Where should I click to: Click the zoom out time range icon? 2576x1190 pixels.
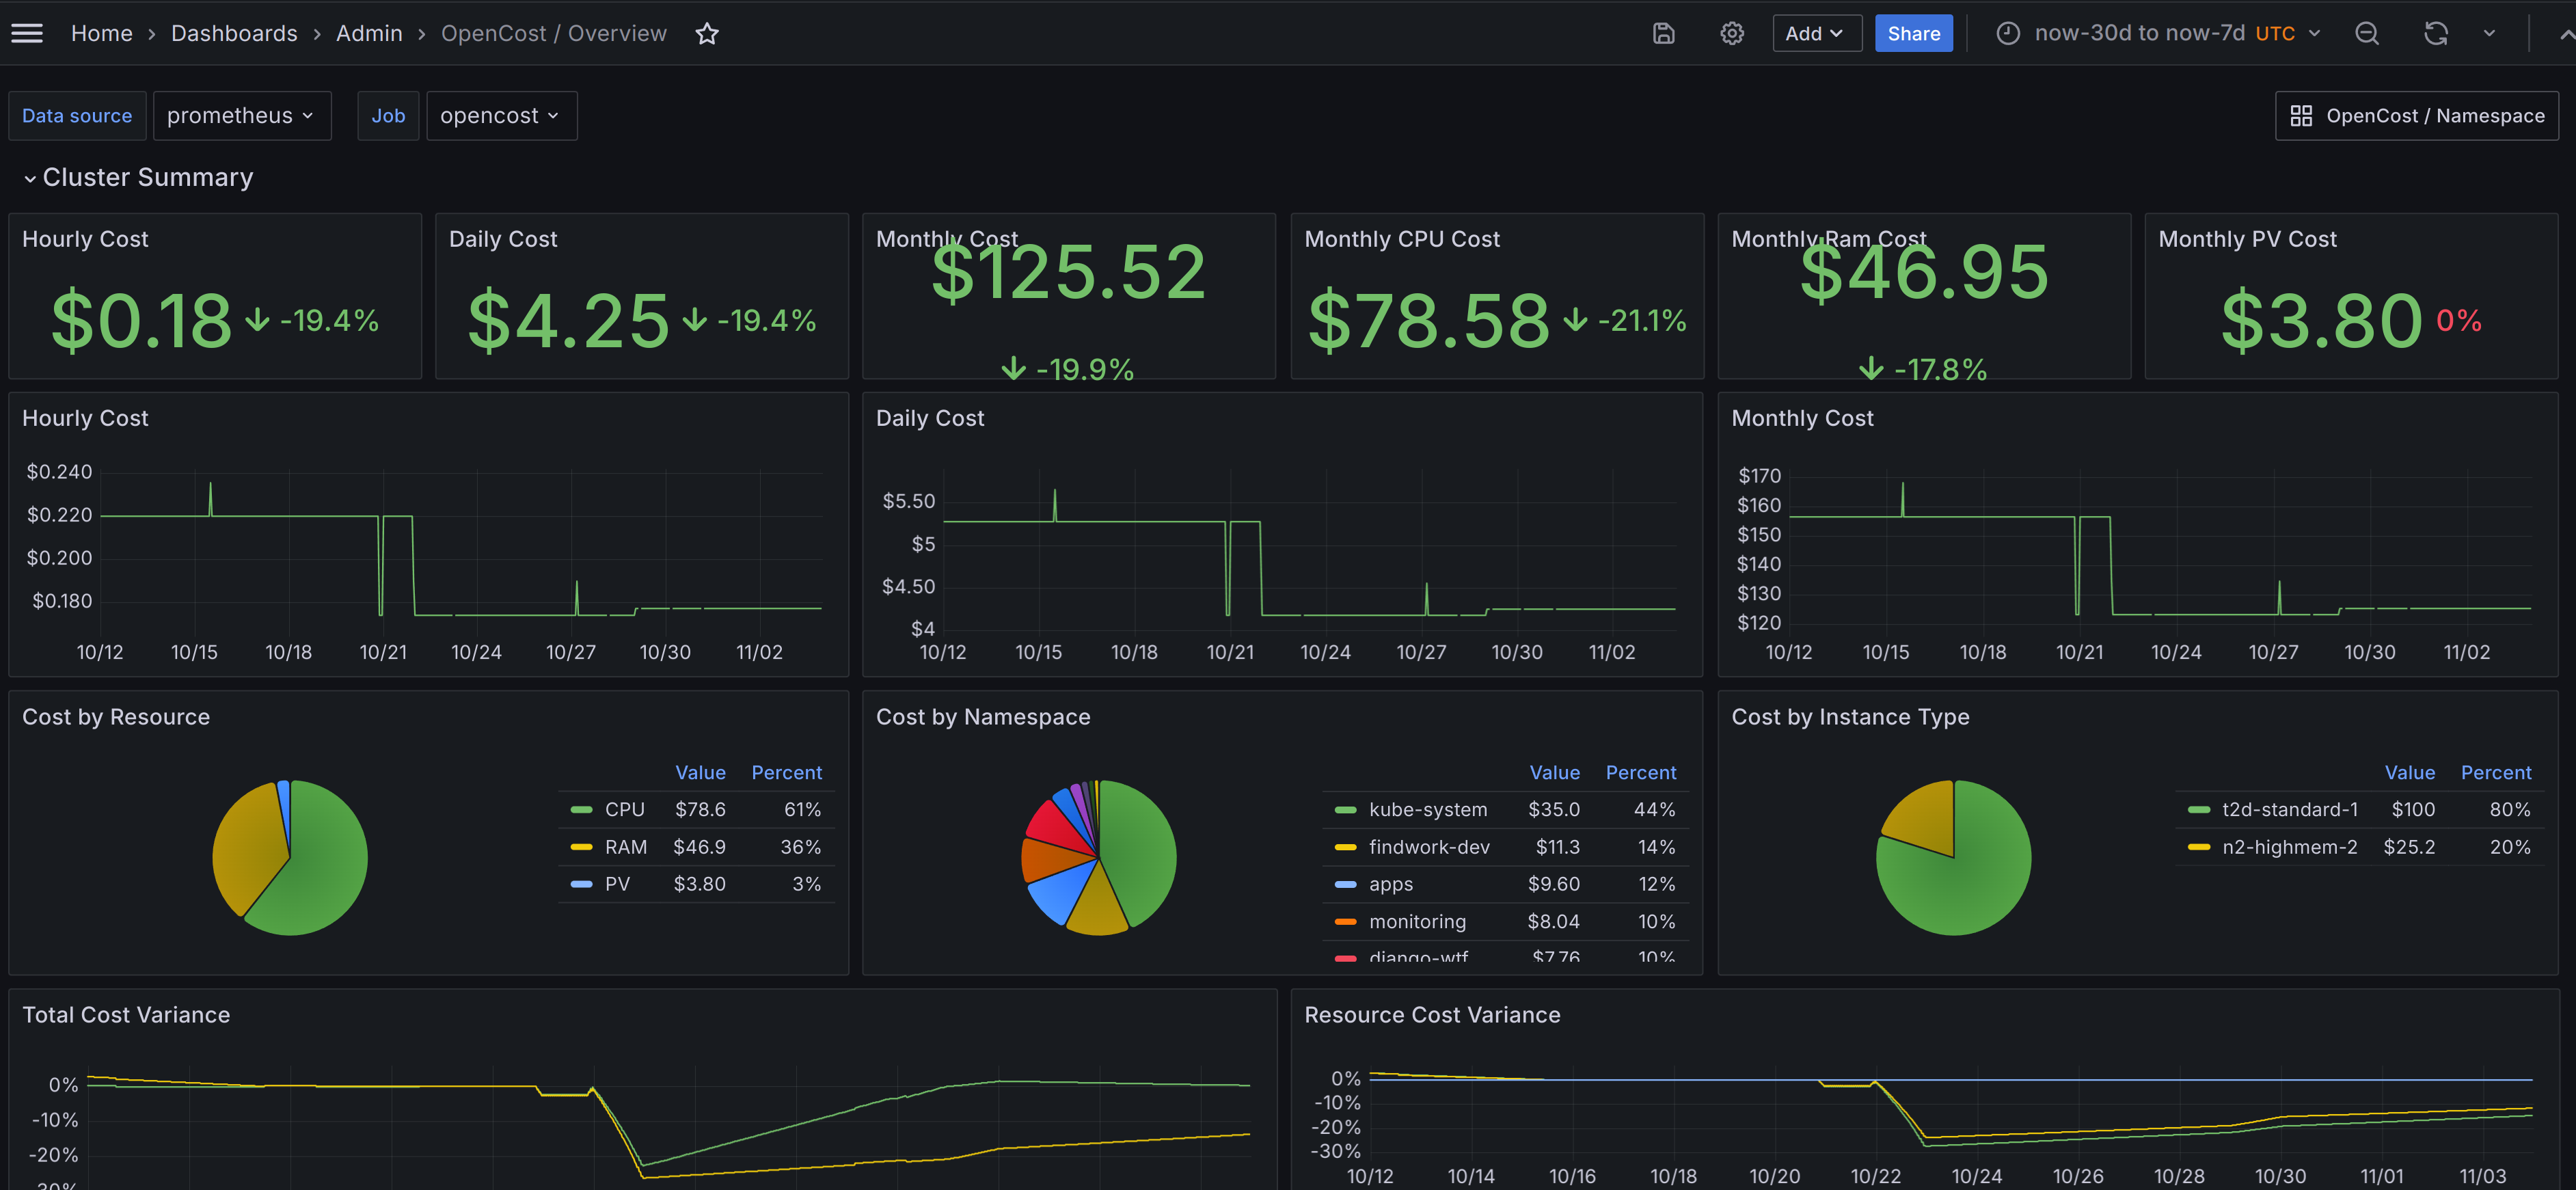2366,34
